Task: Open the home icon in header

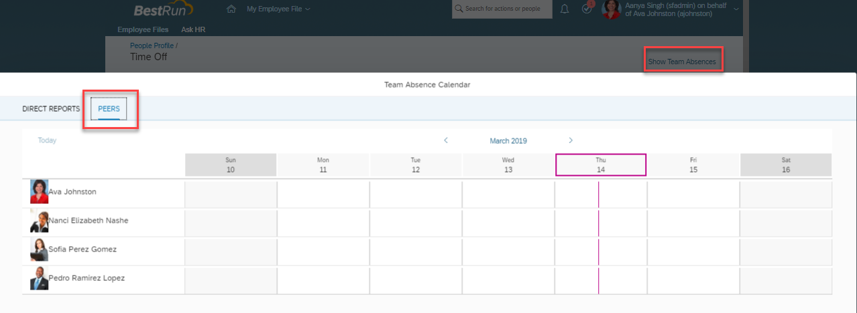Action: click(231, 9)
